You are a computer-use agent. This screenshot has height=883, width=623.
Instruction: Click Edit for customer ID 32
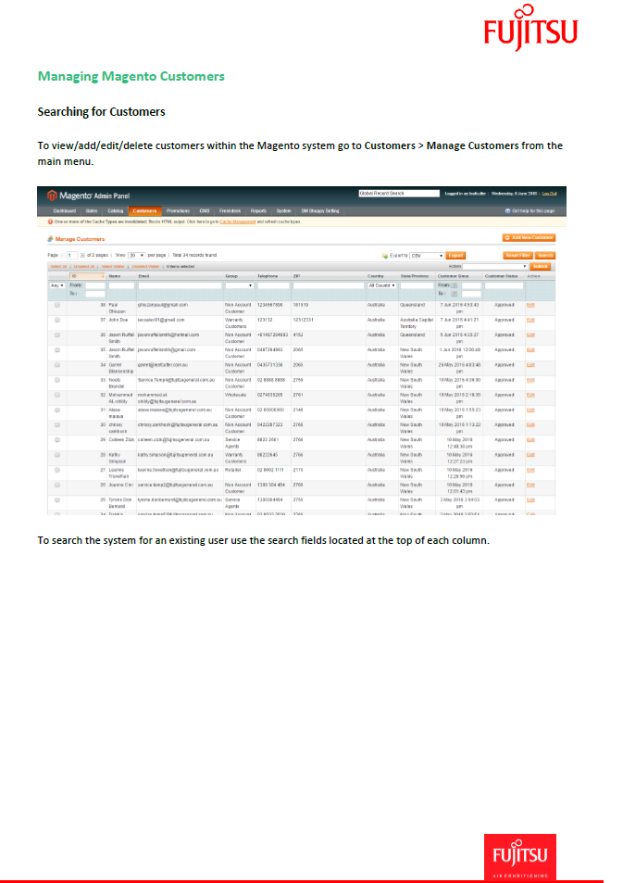pyautogui.click(x=530, y=395)
